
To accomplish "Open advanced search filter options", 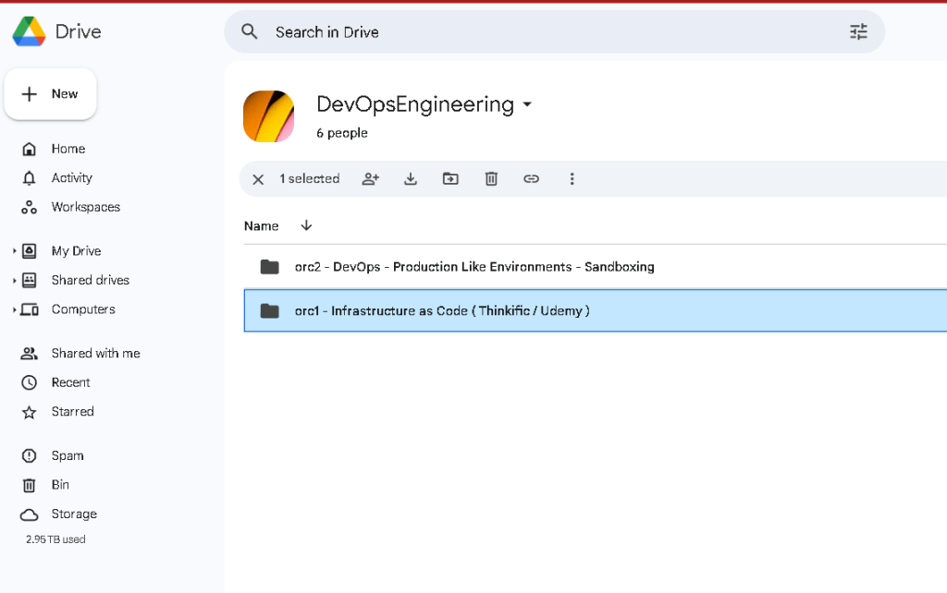I will click(x=858, y=32).
